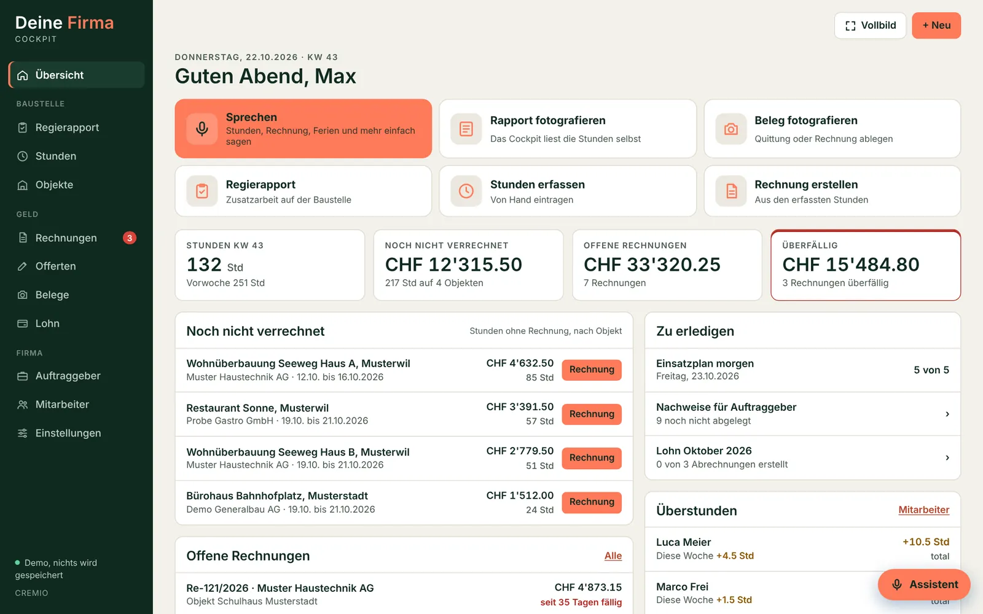The width and height of the screenshot is (983, 614).
Task: Create Rechnung for Bürohaus Bahnhofplatz, Musterstadt
Action: coord(592,502)
